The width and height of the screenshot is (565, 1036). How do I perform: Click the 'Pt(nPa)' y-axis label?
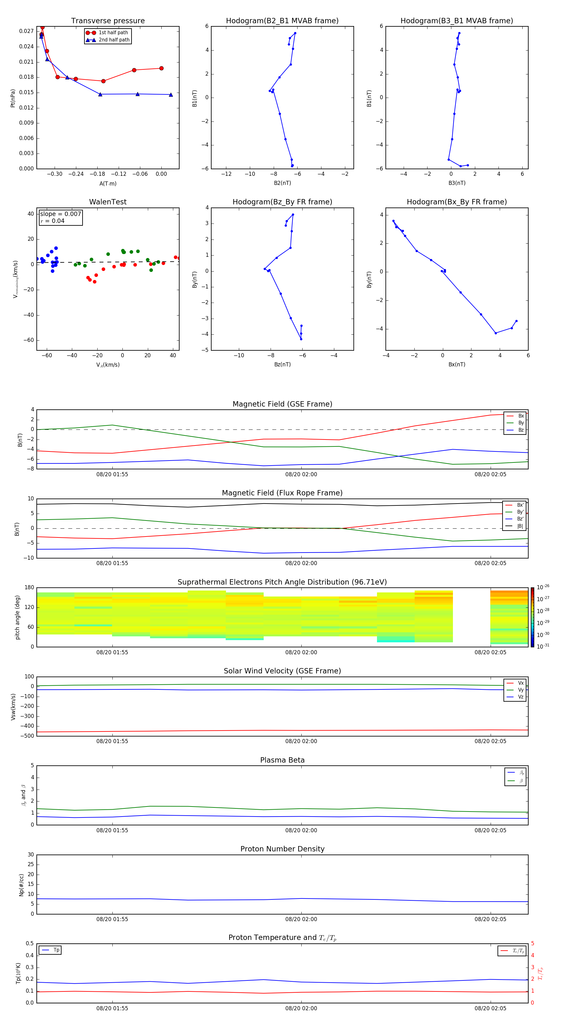pyautogui.click(x=13, y=98)
